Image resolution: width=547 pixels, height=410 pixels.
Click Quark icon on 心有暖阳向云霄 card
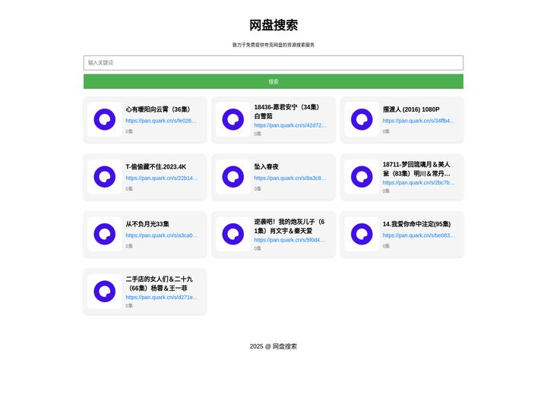105,119
